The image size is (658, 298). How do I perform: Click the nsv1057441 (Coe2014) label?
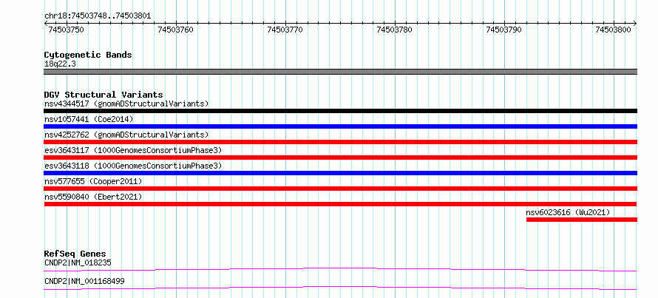[89, 119]
